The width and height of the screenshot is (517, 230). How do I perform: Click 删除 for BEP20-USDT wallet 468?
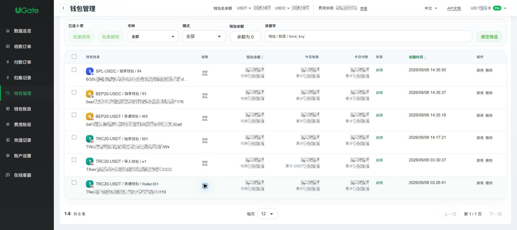(x=489, y=115)
